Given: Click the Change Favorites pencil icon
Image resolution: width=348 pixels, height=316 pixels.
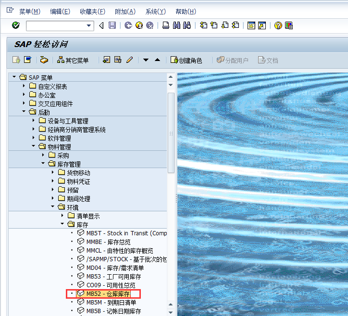Looking at the screenshot, I should (130, 60).
